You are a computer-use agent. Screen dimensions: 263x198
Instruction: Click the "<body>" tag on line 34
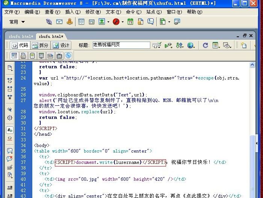pyautogui.click(x=42, y=145)
